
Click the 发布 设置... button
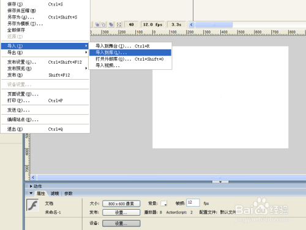coord(121,213)
